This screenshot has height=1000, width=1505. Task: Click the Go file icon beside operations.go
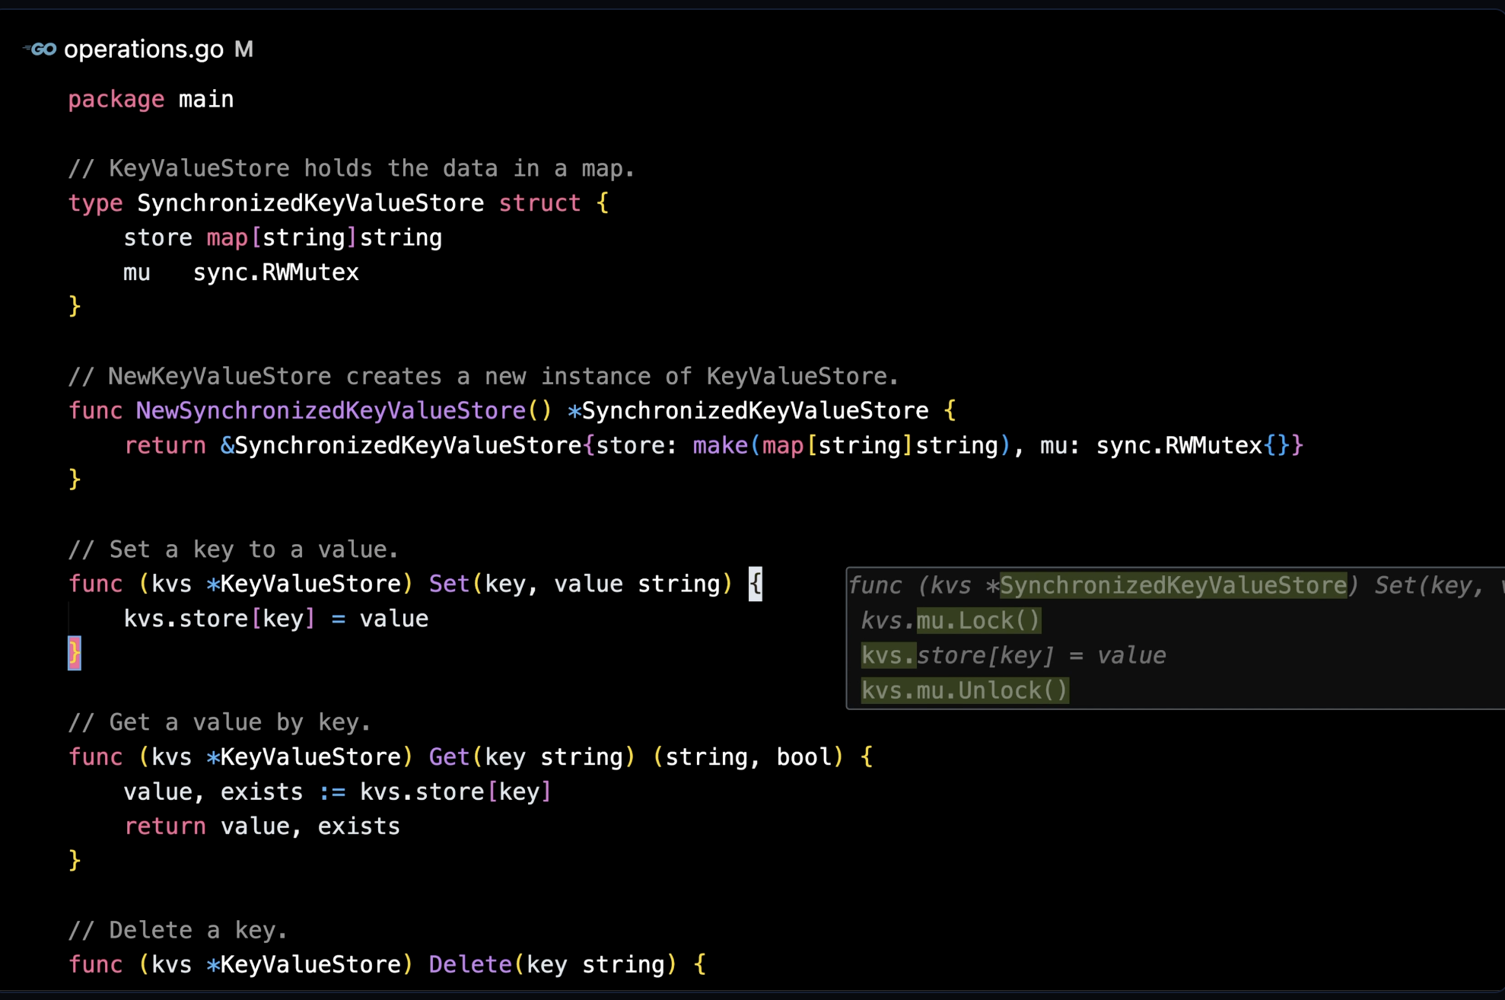40,49
